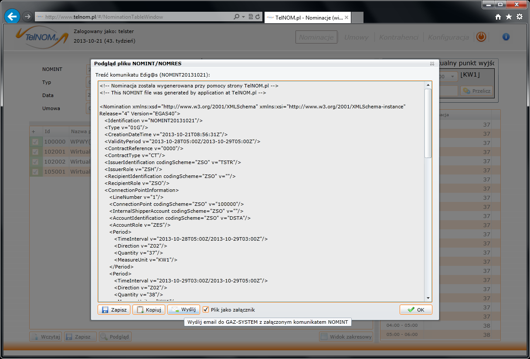
Task: Go back with the browser back arrow
Action: tap(12, 17)
